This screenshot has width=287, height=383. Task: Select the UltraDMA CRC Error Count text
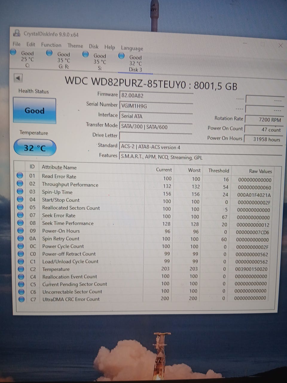71,299
